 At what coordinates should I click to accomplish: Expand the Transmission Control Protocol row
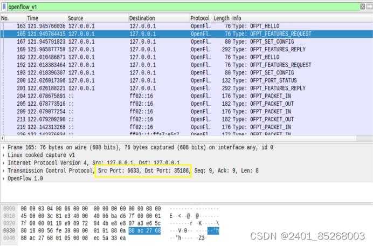coord(4,171)
